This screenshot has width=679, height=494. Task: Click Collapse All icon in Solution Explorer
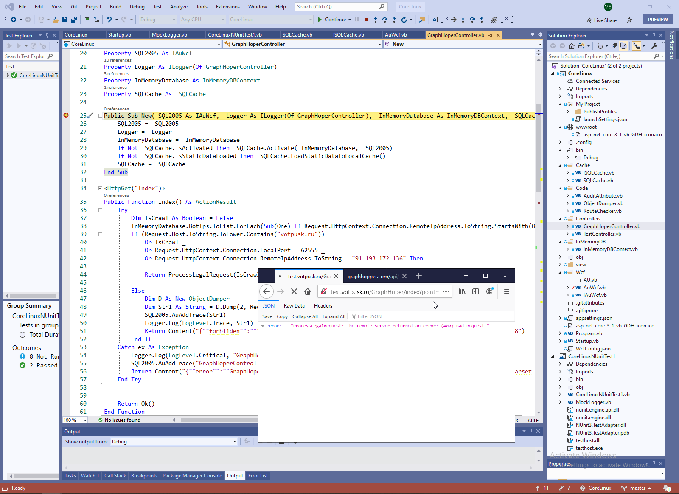(x=614, y=46)
